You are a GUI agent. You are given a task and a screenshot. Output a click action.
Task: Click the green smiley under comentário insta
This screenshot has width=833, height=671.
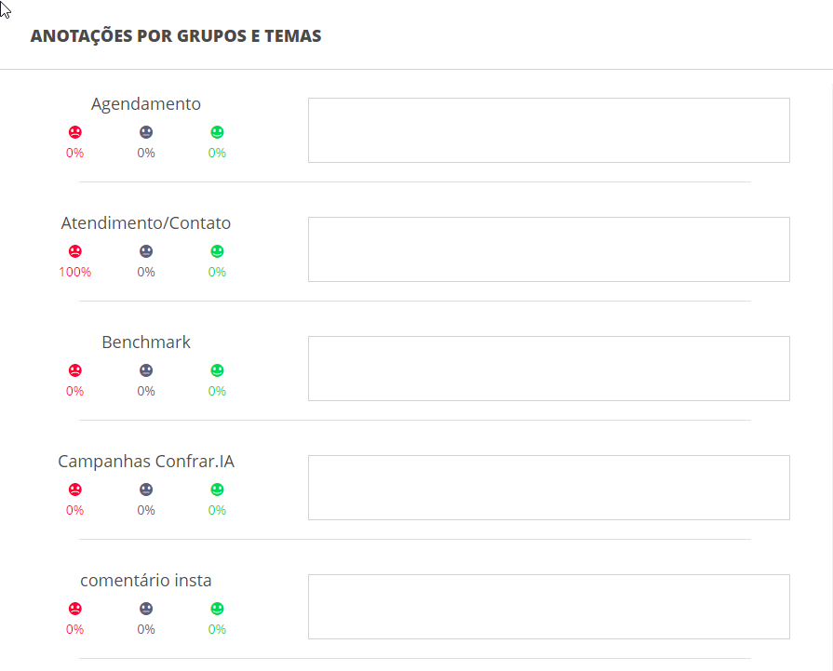pos(217,609)
